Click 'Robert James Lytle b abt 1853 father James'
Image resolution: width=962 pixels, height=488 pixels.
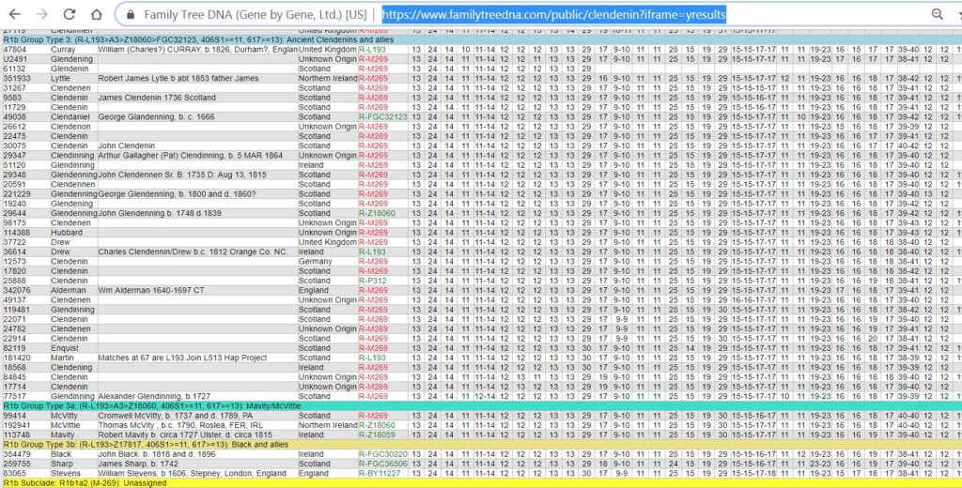(178, 79)
